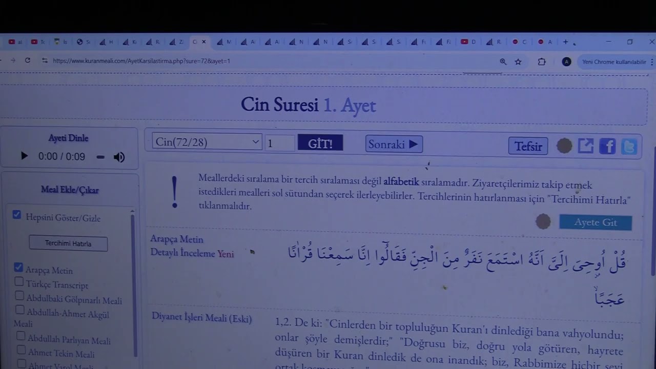Screen dimensions: 656x369
Task: Open the share link icon beside Tefsir
Action: 585,146
